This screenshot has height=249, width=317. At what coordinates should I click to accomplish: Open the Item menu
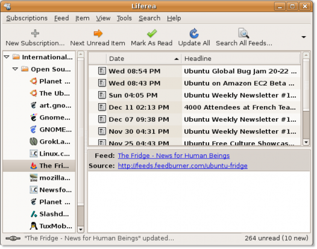coord(83,18)
